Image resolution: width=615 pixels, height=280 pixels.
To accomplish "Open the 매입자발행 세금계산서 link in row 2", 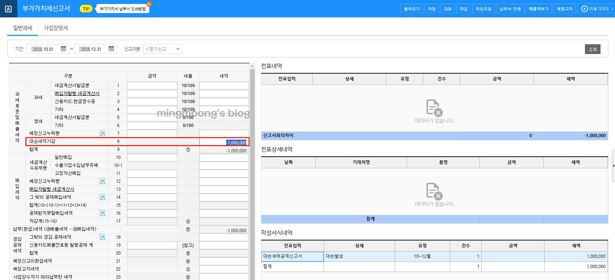I will (77, 94).
